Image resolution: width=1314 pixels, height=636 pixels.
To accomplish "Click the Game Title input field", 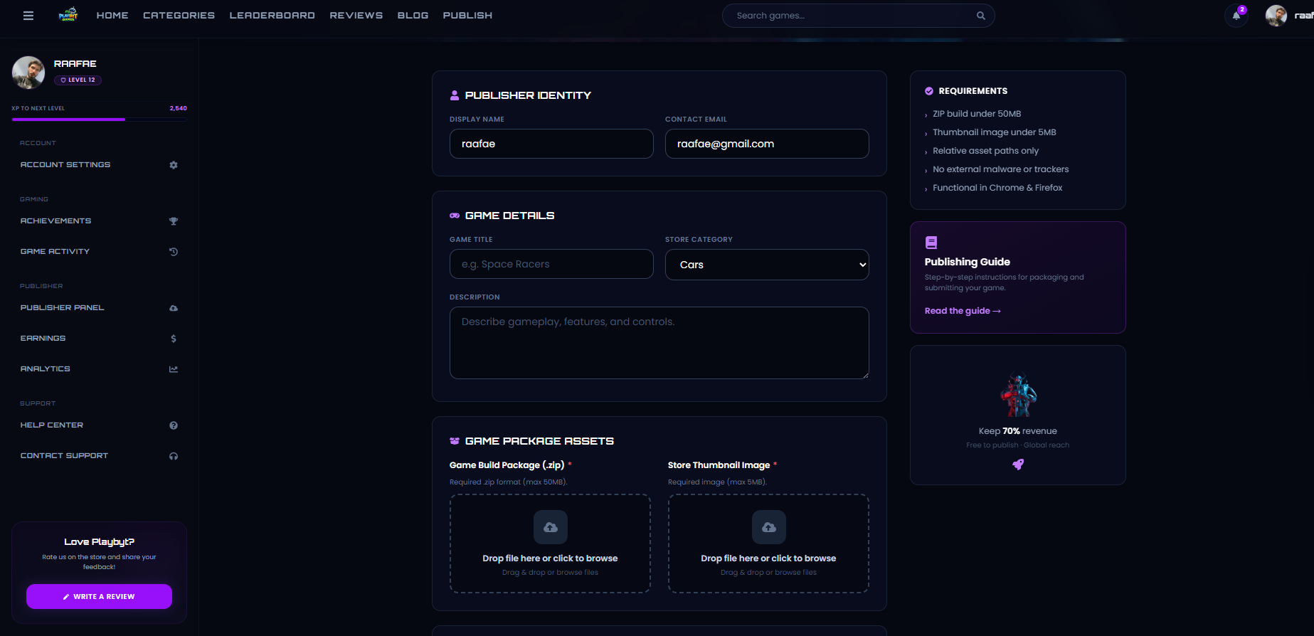I will point(551,264).
